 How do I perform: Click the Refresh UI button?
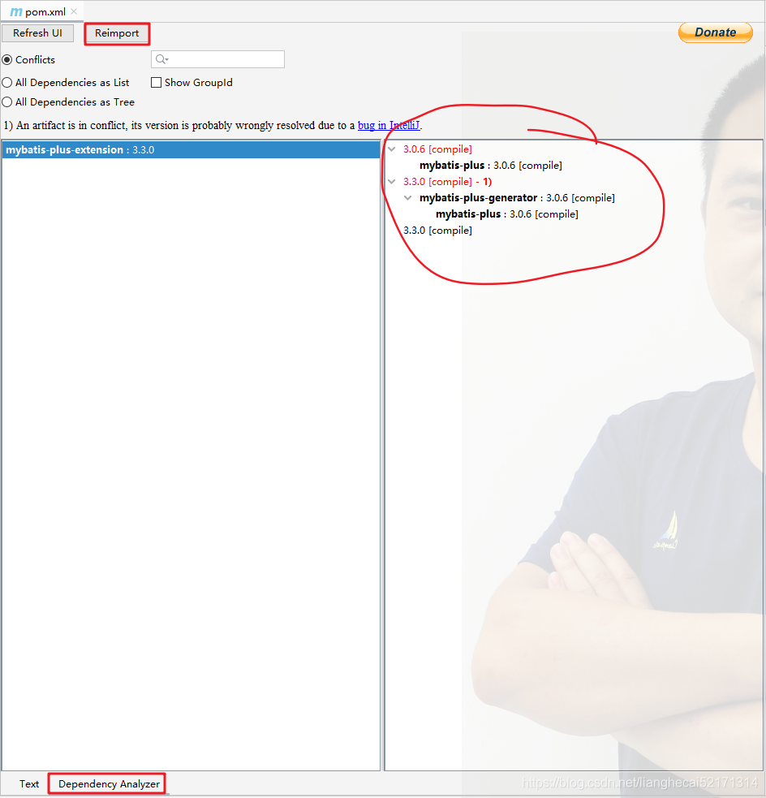pyautogui.click(x=37, y=33)
